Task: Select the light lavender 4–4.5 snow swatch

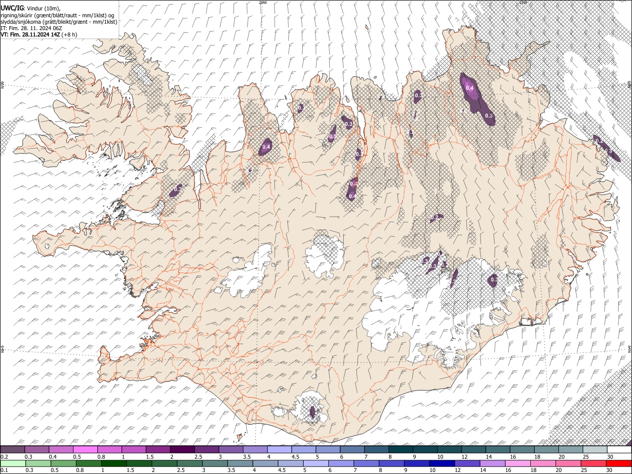Action: 279,450
